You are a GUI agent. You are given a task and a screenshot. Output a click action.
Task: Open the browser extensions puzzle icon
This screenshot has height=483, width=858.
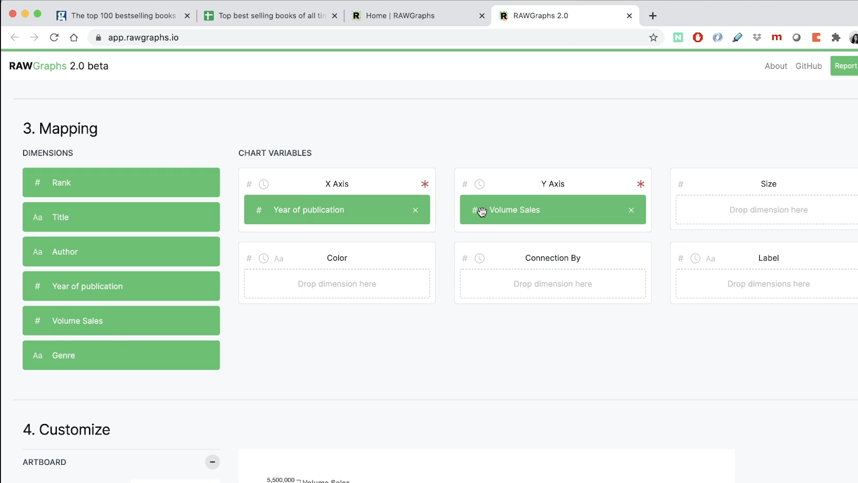(x=836, y=38)
